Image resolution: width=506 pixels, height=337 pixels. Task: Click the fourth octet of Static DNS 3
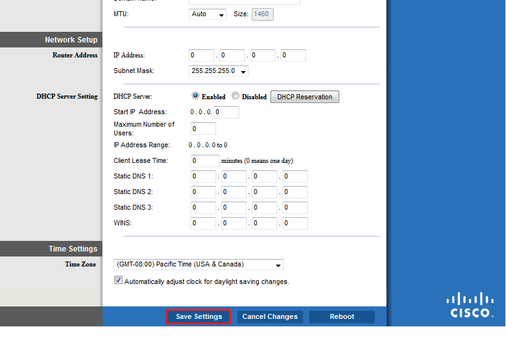point(295,208)
